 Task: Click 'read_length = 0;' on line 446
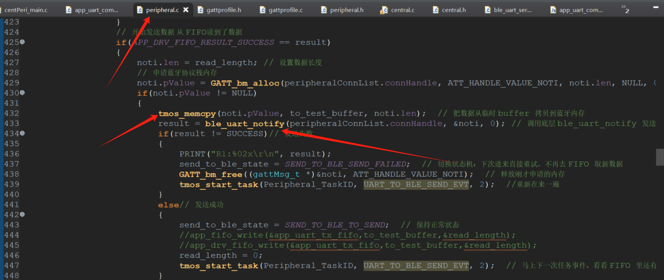tap(221, 256)
